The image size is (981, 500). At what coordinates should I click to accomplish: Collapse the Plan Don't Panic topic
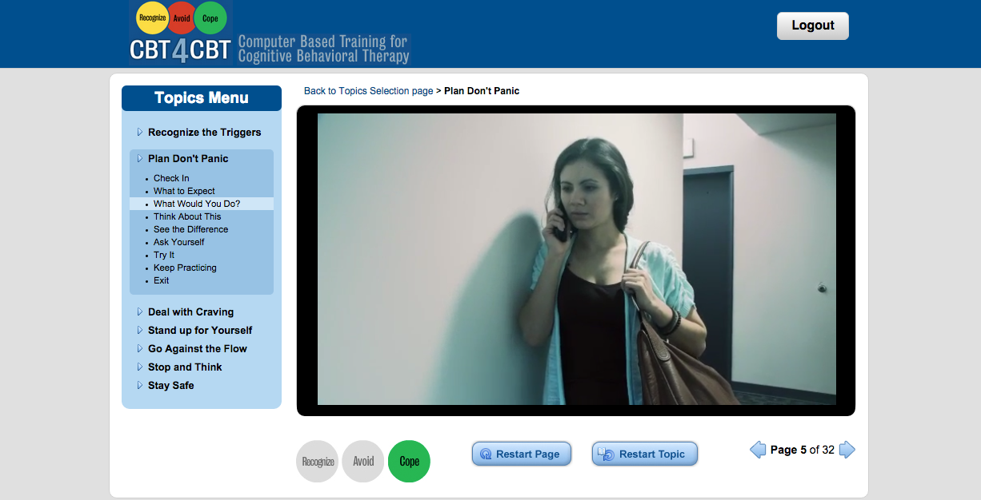tap(188, 159)
